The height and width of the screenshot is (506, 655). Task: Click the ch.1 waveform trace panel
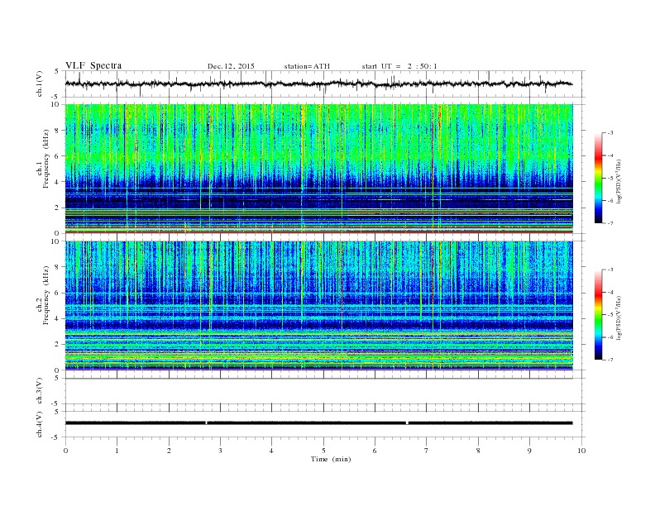[323, 84]
